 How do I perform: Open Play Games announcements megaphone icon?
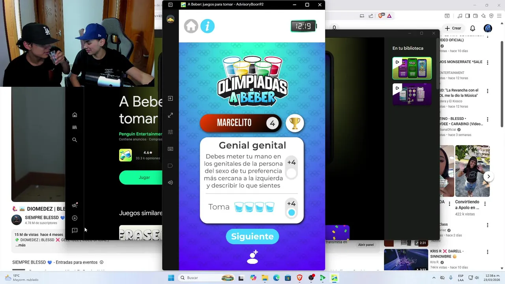click(x=75, y=205)
